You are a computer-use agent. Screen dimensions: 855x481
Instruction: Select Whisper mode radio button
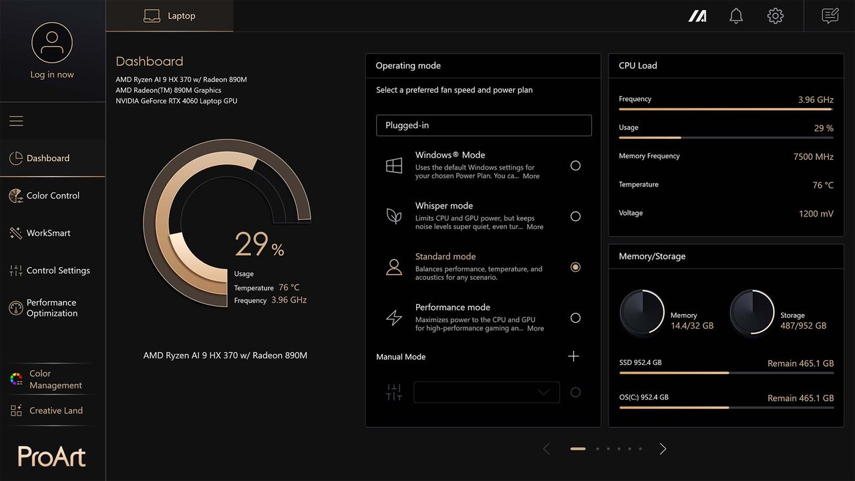[575, 216]
